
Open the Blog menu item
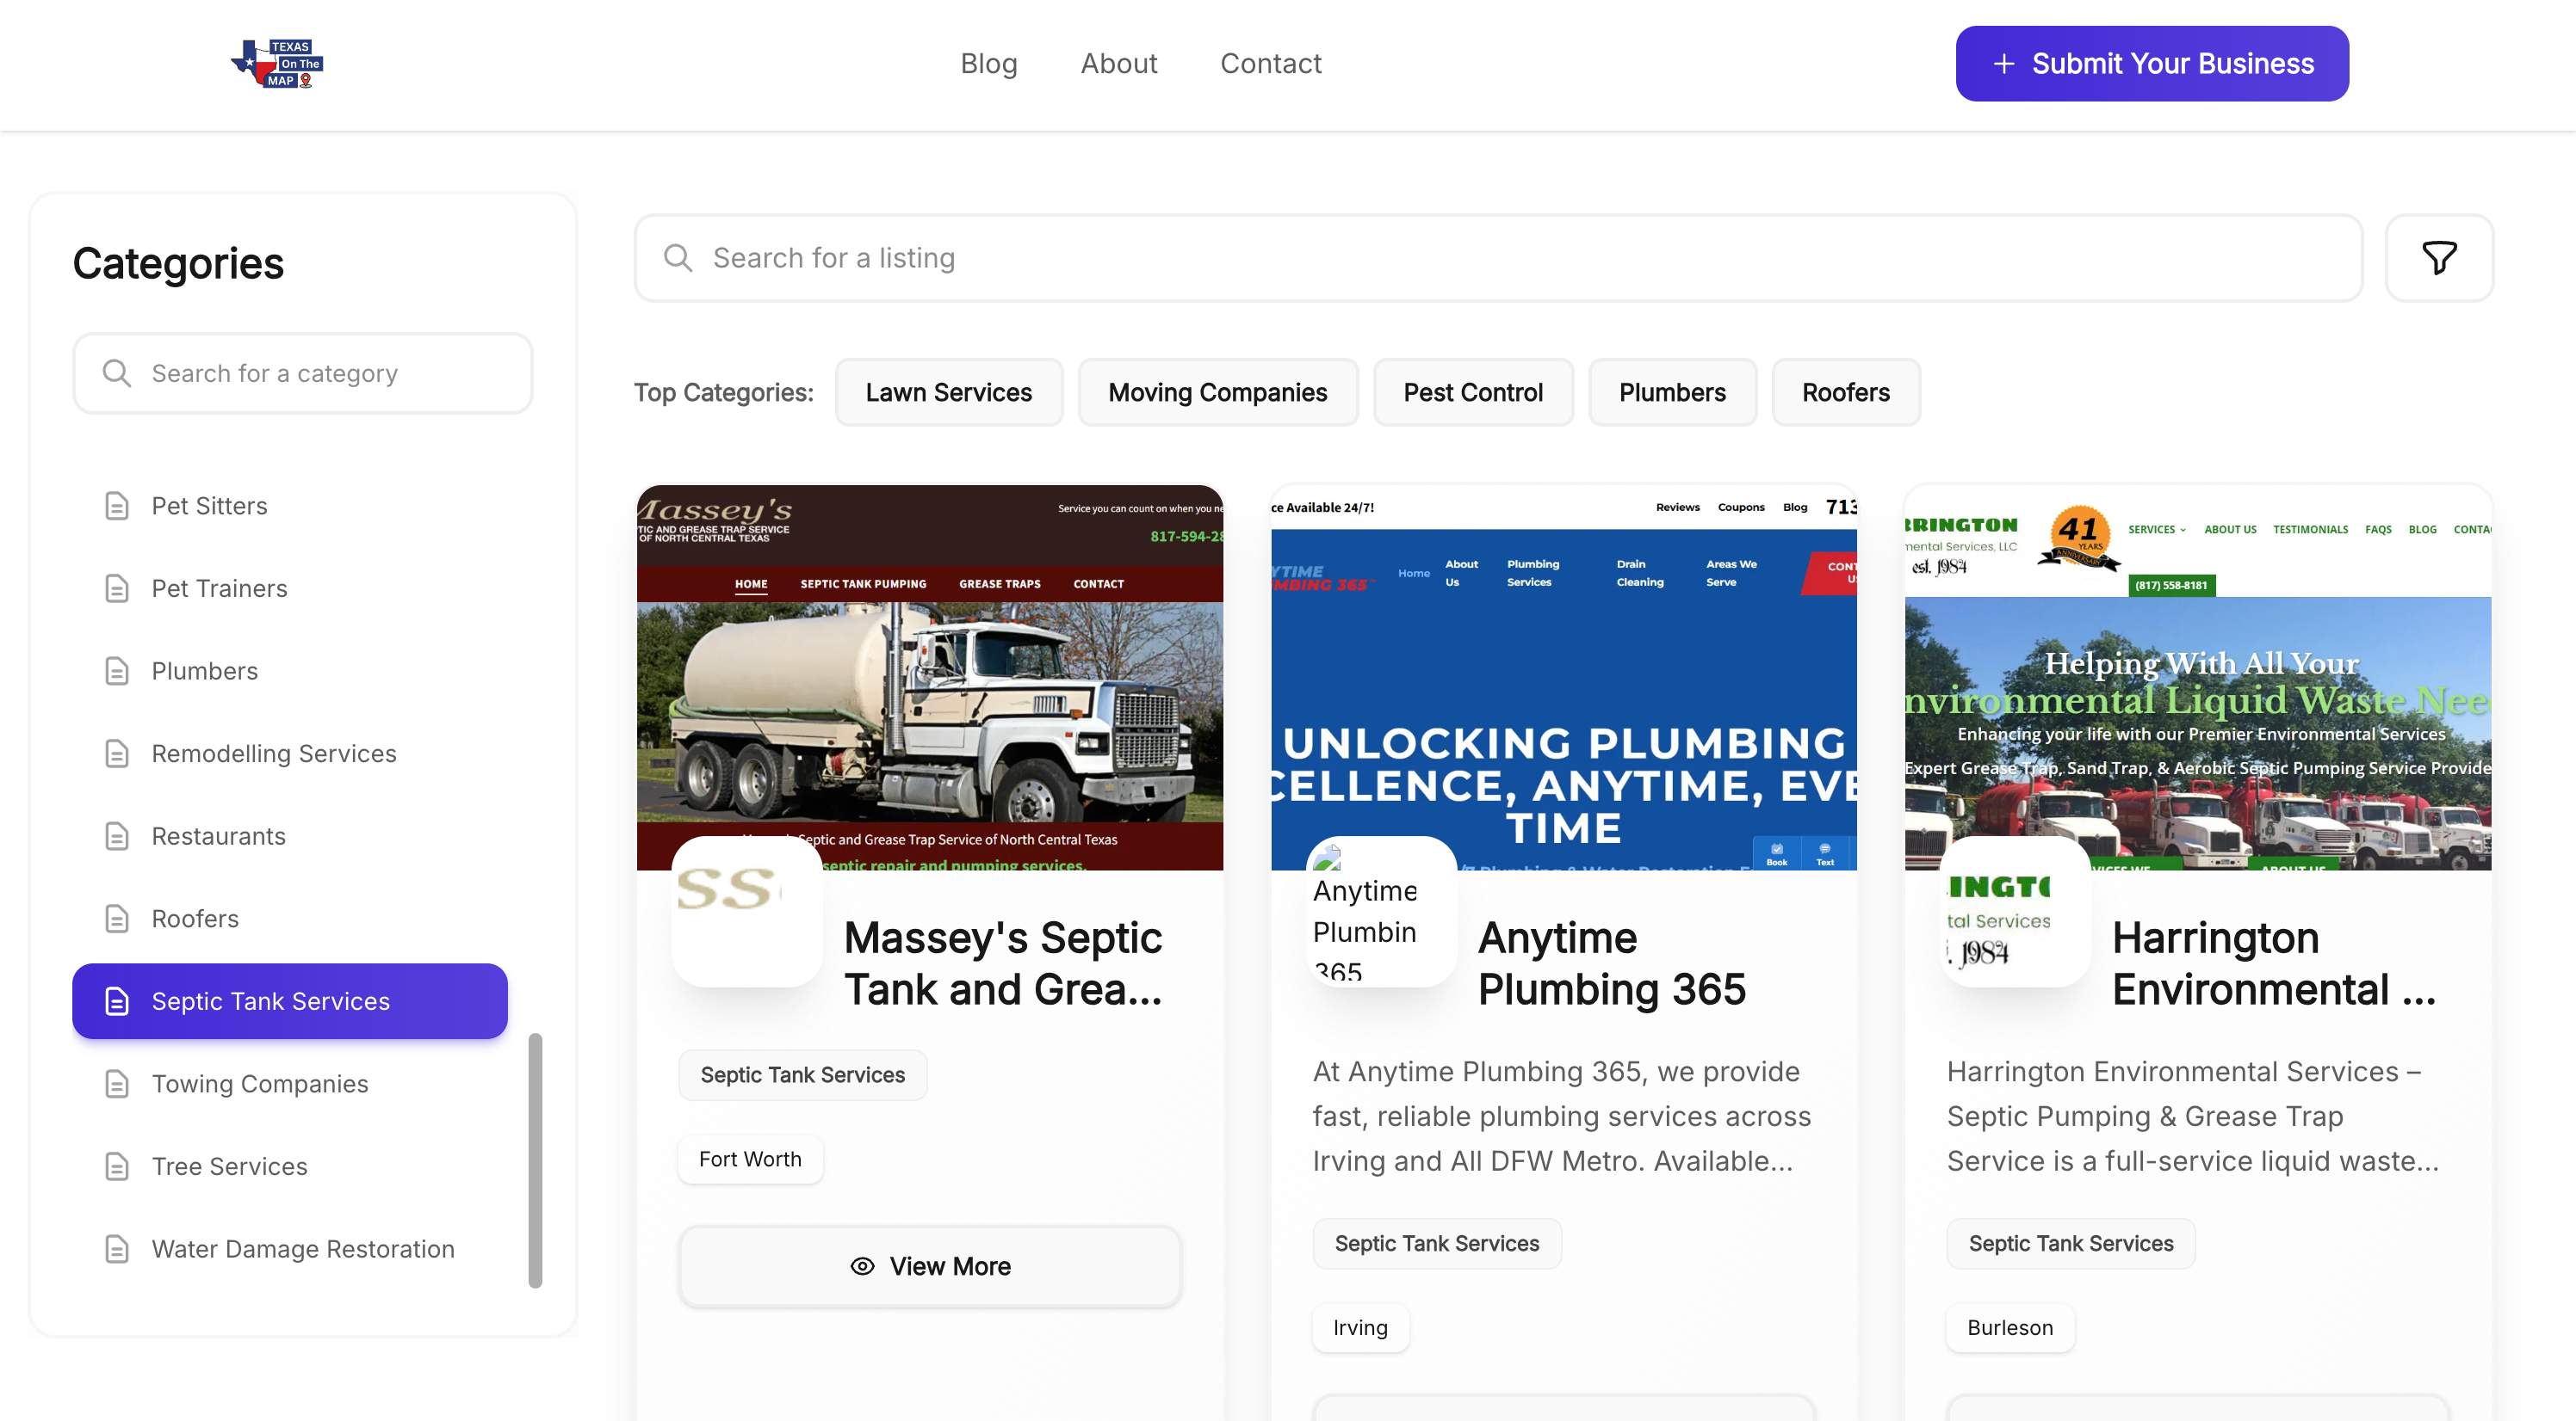click(988, 64)
